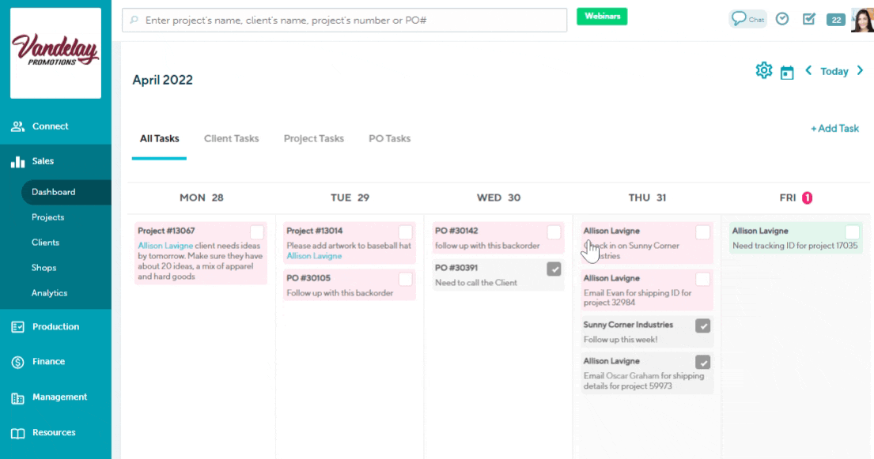Check off Project #13067 task

[257, 232]
